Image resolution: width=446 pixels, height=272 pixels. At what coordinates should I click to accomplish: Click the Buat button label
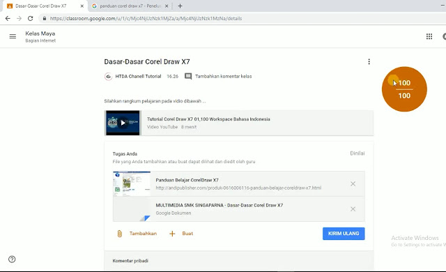187,234
